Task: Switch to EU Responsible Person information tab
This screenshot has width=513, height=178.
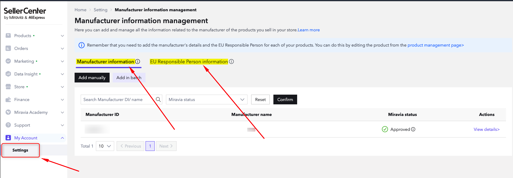Action: coord(189,61)
